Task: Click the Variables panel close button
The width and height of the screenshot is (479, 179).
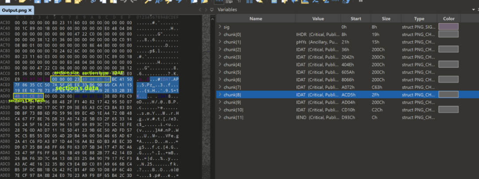Action: pyautogui.click(x=479, y=10)
